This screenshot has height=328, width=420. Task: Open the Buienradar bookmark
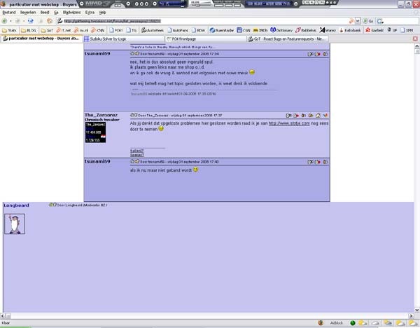coord(222,30)
